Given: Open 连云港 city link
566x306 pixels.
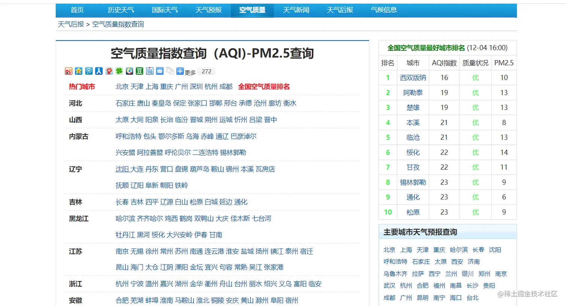Looking at the screenshot, I should coord(214,251).
